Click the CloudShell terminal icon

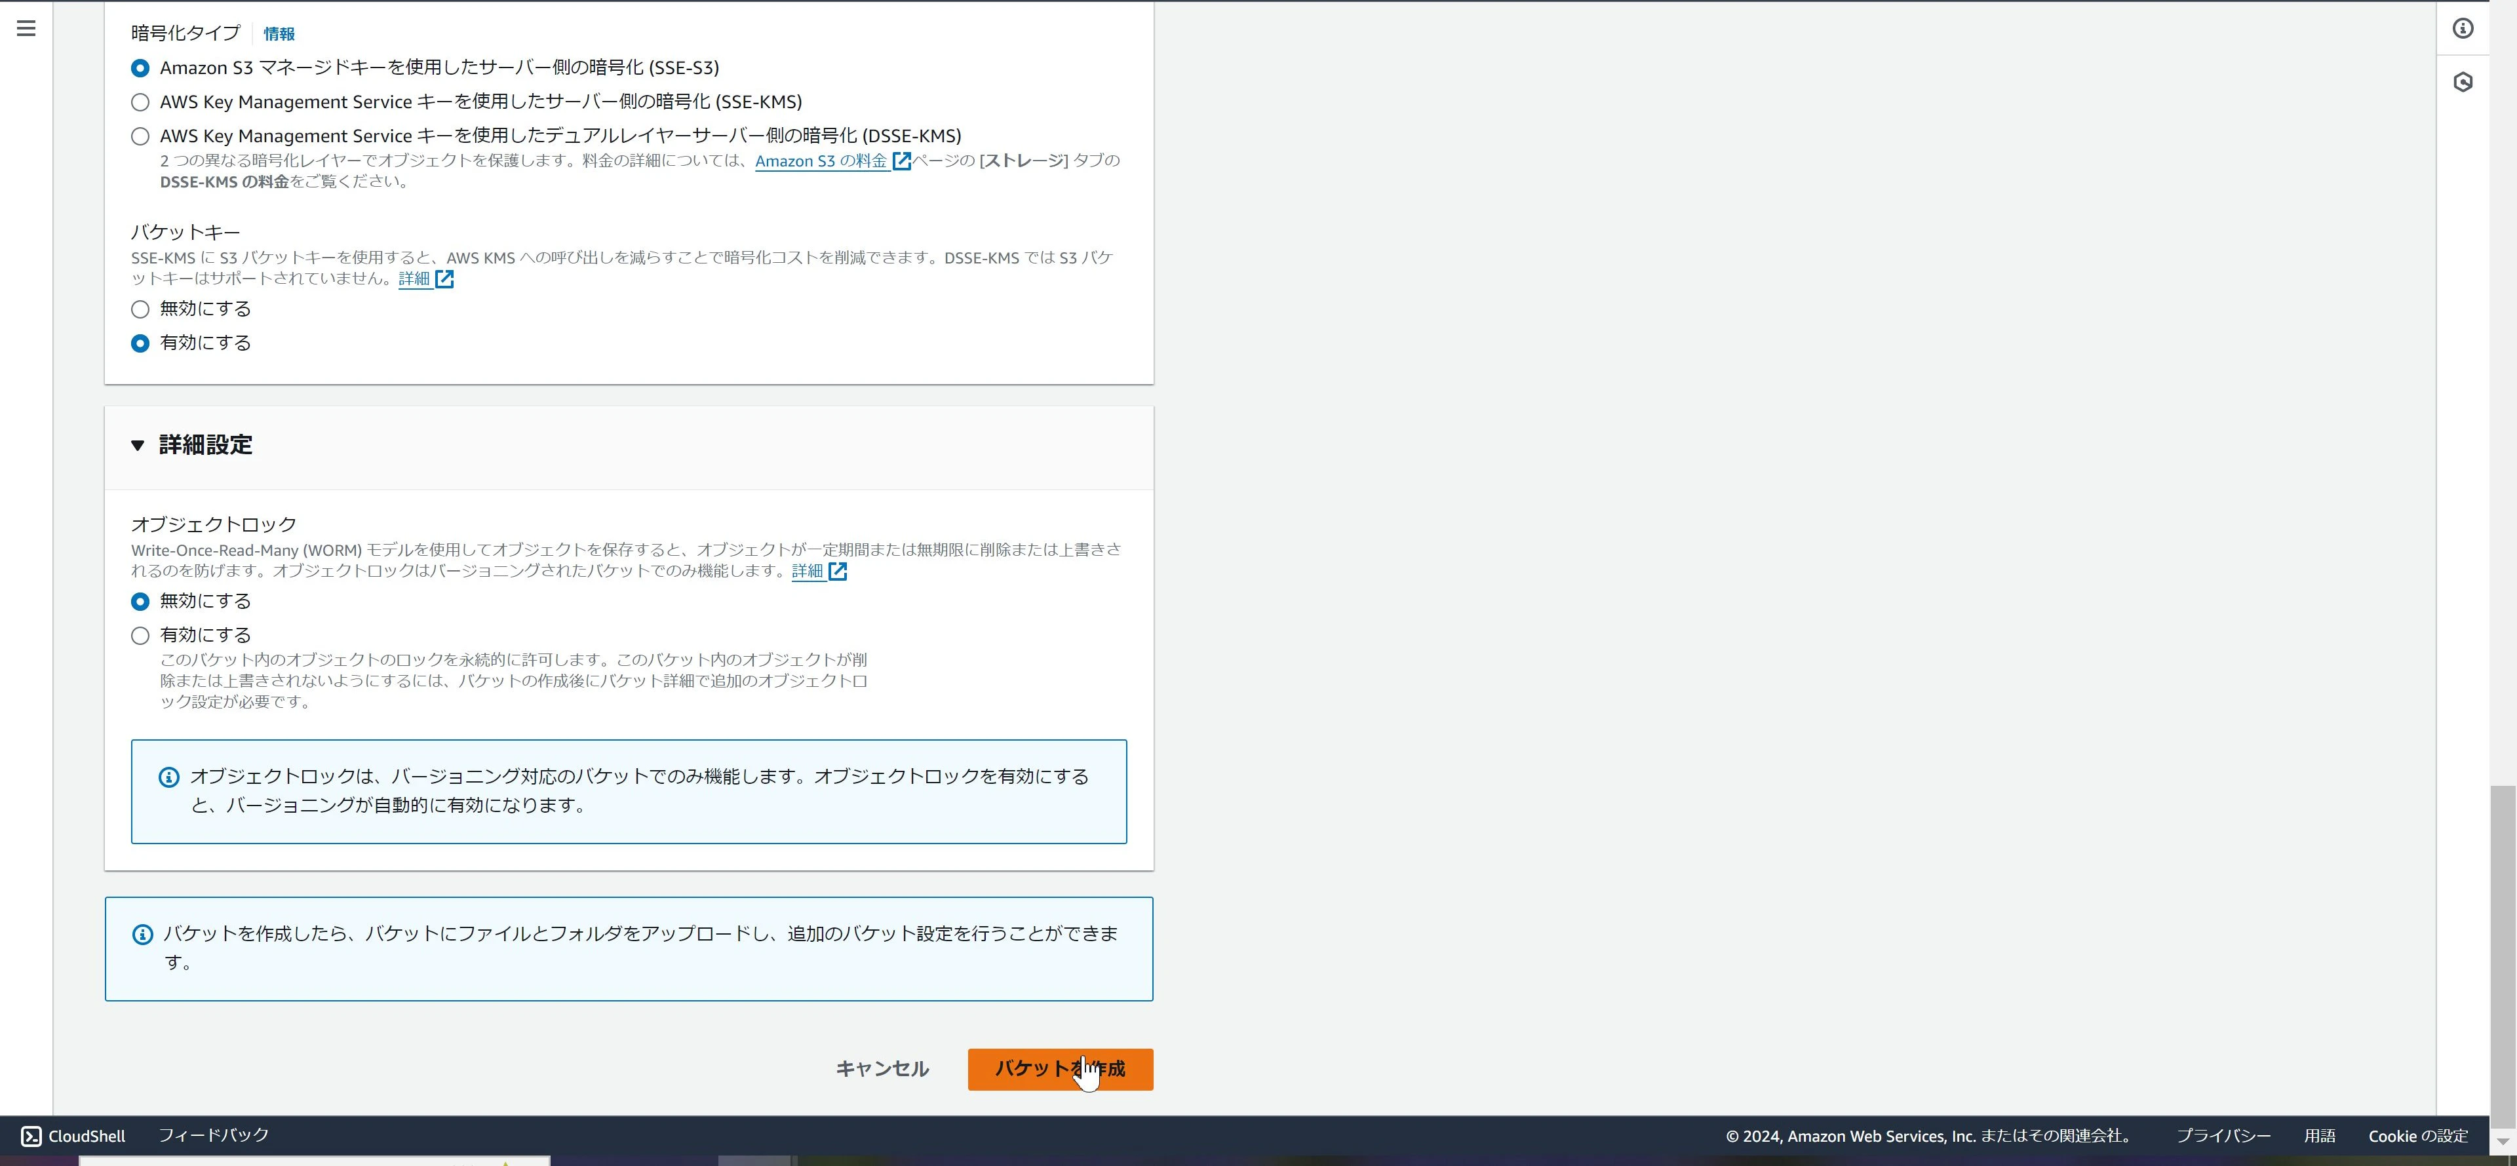31,1136
